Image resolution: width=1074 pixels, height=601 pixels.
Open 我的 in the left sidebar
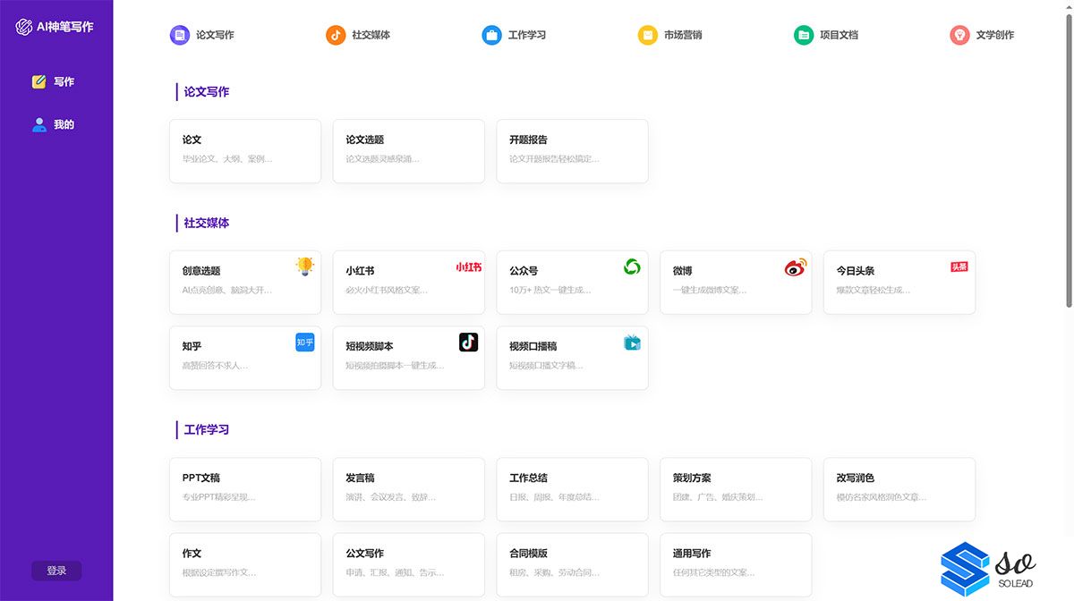(54, 124)
